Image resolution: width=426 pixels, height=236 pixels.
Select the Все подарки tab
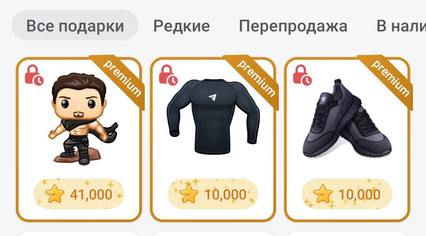[75, 26]
